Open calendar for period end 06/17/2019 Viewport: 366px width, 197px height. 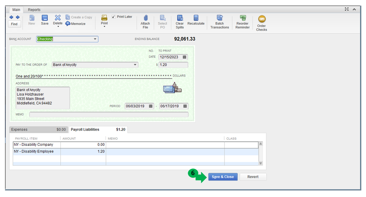click(x=185, y=106)
